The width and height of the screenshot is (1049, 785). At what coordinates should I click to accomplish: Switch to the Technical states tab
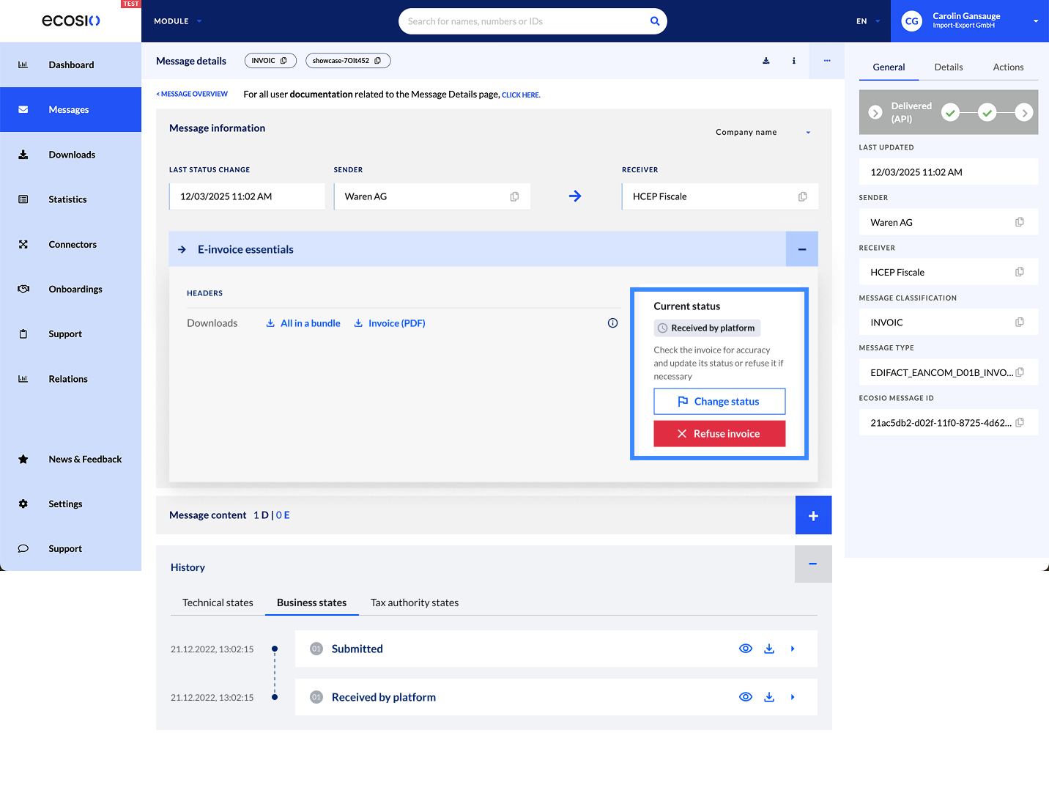pos(218,603)
